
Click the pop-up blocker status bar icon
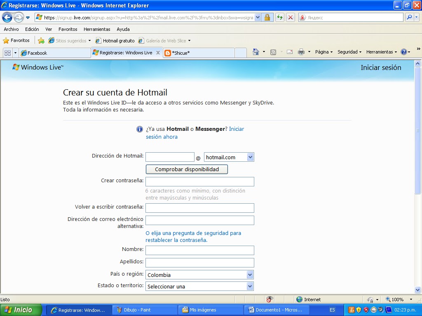click(270, 300)
